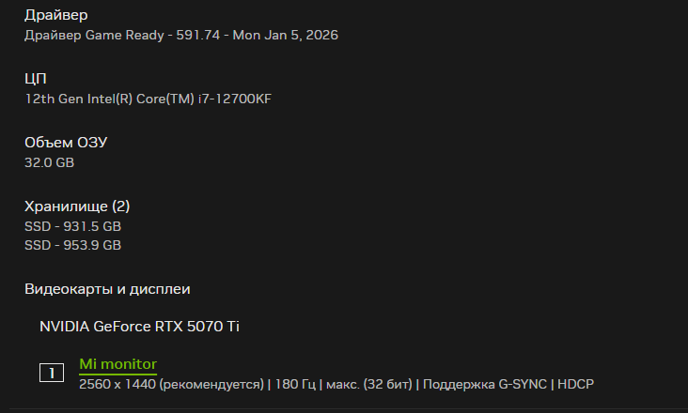Viewport: 688px width, 413px height.
Task: Select the SSD - 931.5 GB entry
Action: 72,226
